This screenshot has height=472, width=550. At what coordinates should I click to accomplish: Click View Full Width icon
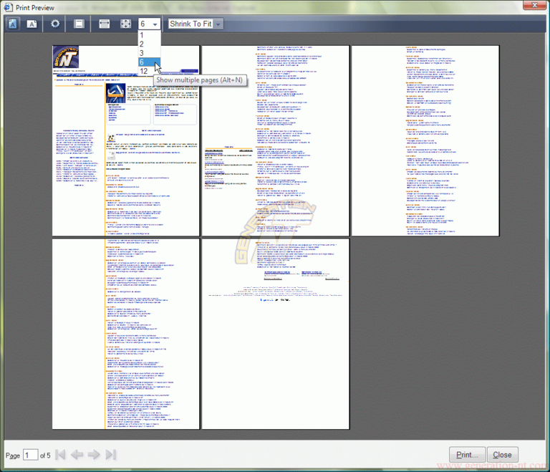pyautogui.click(x=104, y=24)
